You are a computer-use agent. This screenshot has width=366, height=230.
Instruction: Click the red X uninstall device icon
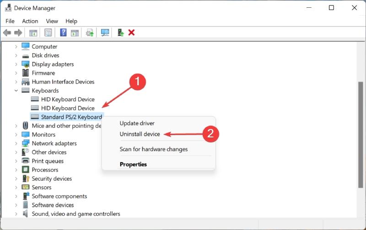point(131,33)
